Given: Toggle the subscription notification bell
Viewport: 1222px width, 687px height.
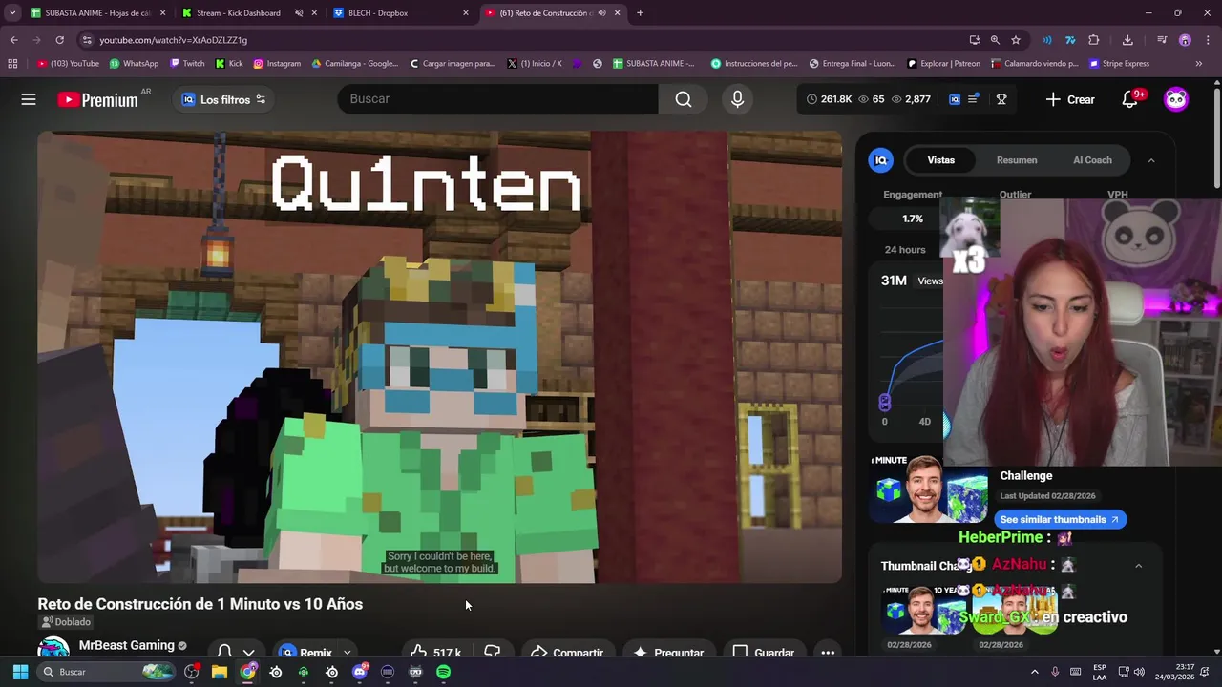Looking at the screenshot, I should [x=224, y=652].
